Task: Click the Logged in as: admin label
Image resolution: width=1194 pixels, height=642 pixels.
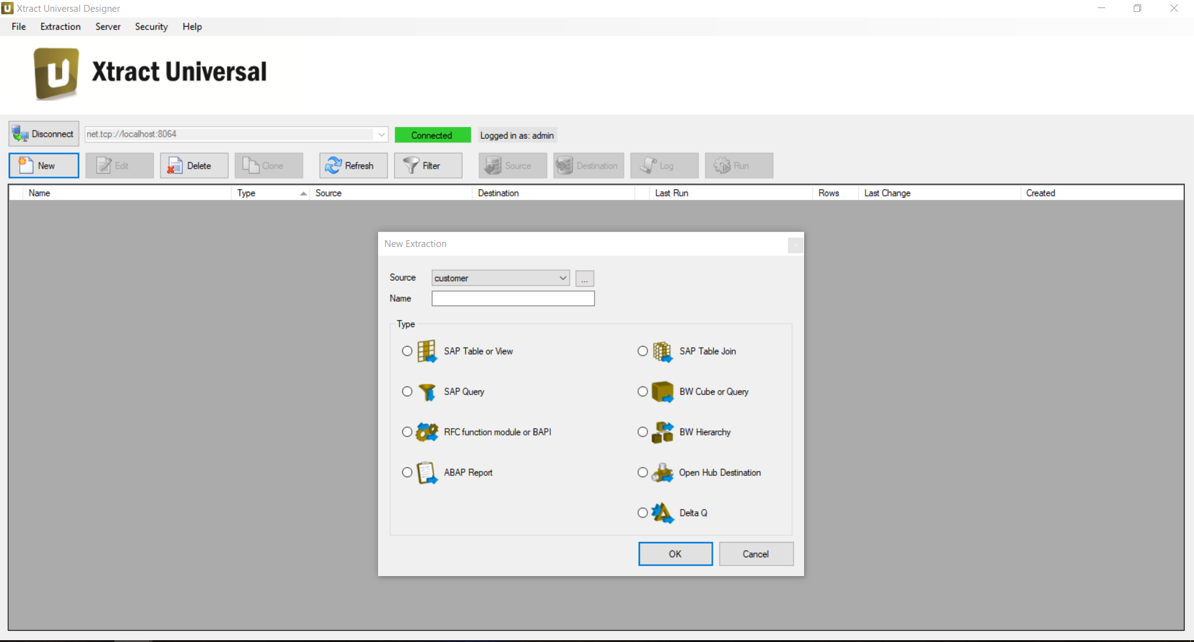Action: [x=517, y=135]
